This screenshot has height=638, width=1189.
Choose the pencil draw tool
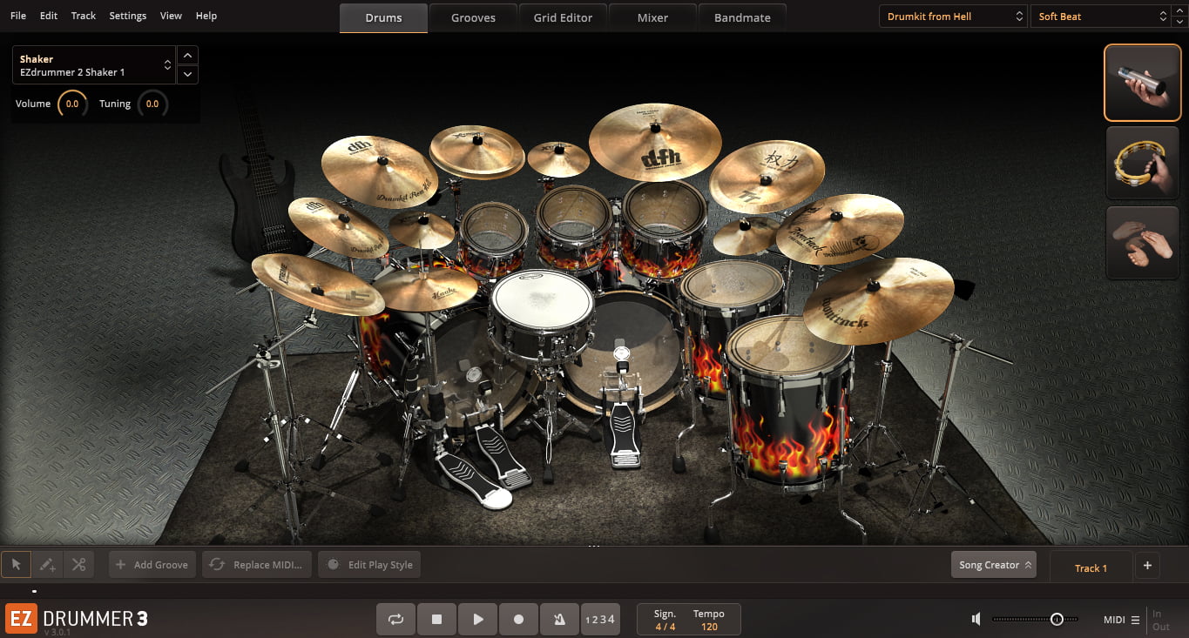(47, 565)
